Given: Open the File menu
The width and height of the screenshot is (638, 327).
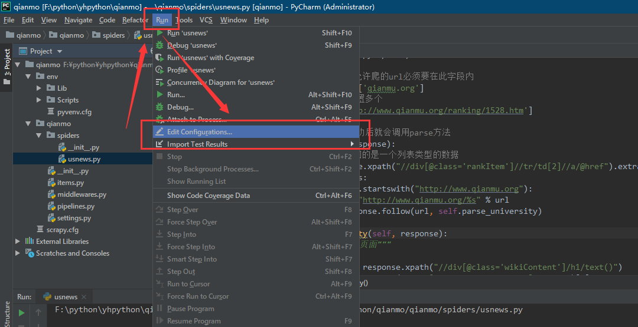Looking at the screenshot, I should (x=8, y=20).
